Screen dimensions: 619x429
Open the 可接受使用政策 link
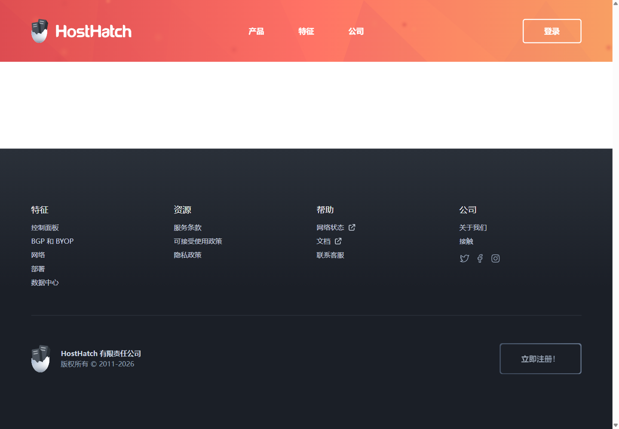198,242
